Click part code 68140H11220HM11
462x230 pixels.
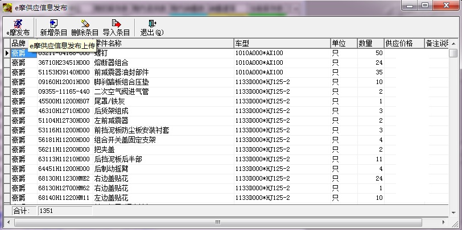[64, 198]
